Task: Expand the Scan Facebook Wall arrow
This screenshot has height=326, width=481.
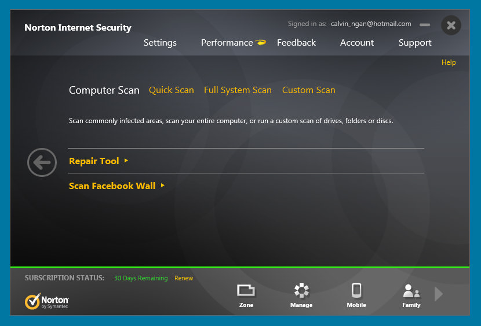Action: pos(163,185)
